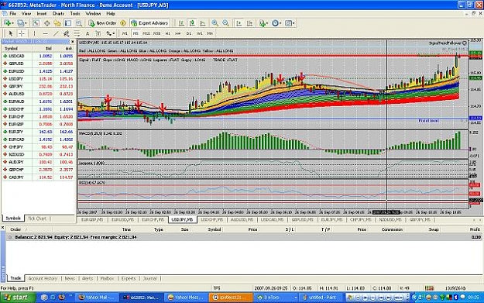
Task: Toggle the Terminal window icon
Action: (68, 22)
